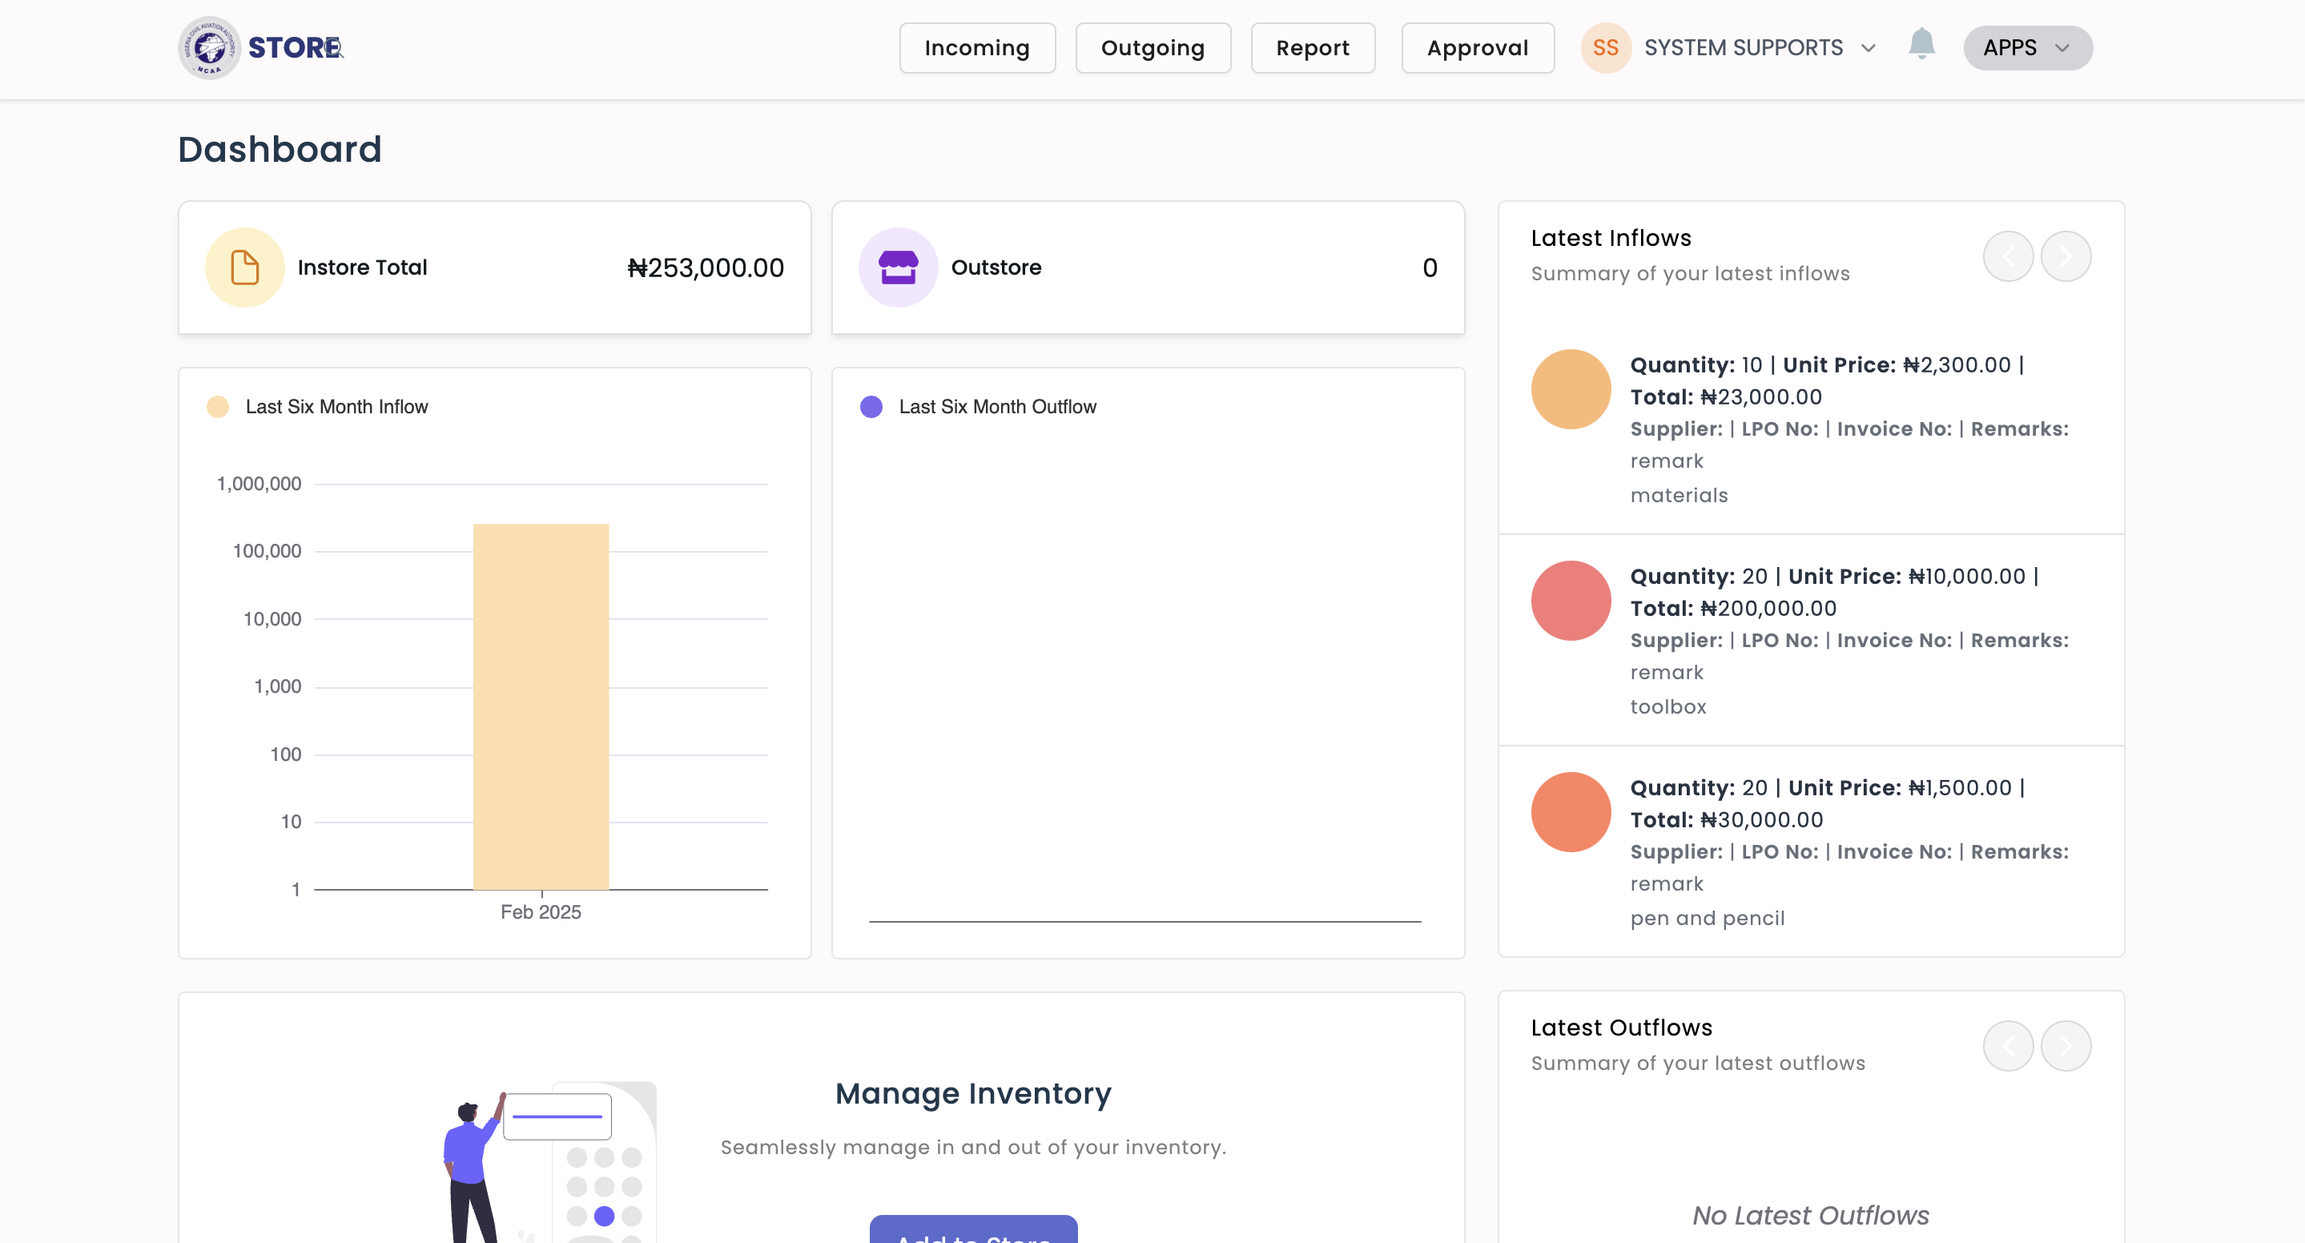Open the Incoming menu

point(976,47)
